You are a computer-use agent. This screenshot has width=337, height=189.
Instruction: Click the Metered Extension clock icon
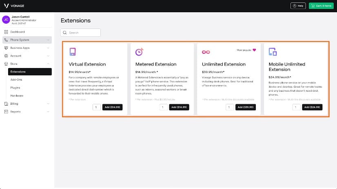tap(139, 52)
